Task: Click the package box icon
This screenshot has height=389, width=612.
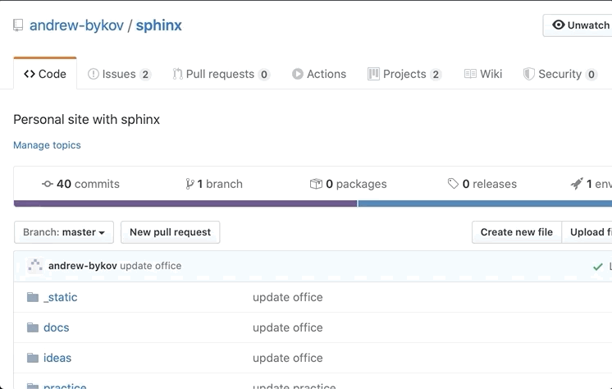Action: click(x=316, y=184)
